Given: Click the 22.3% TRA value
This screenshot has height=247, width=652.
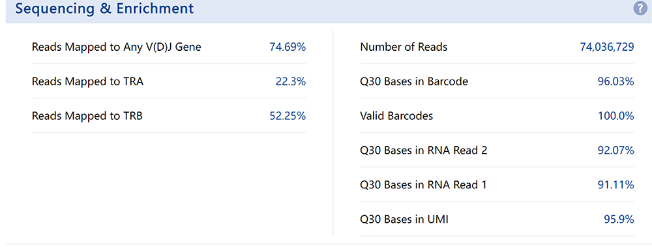Looking at the screenshot, I should pyautogui.click(x=291, y=82).
